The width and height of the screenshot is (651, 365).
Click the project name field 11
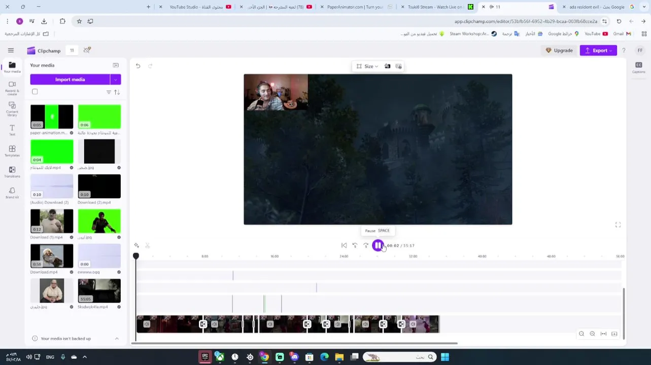coord(72,50)
